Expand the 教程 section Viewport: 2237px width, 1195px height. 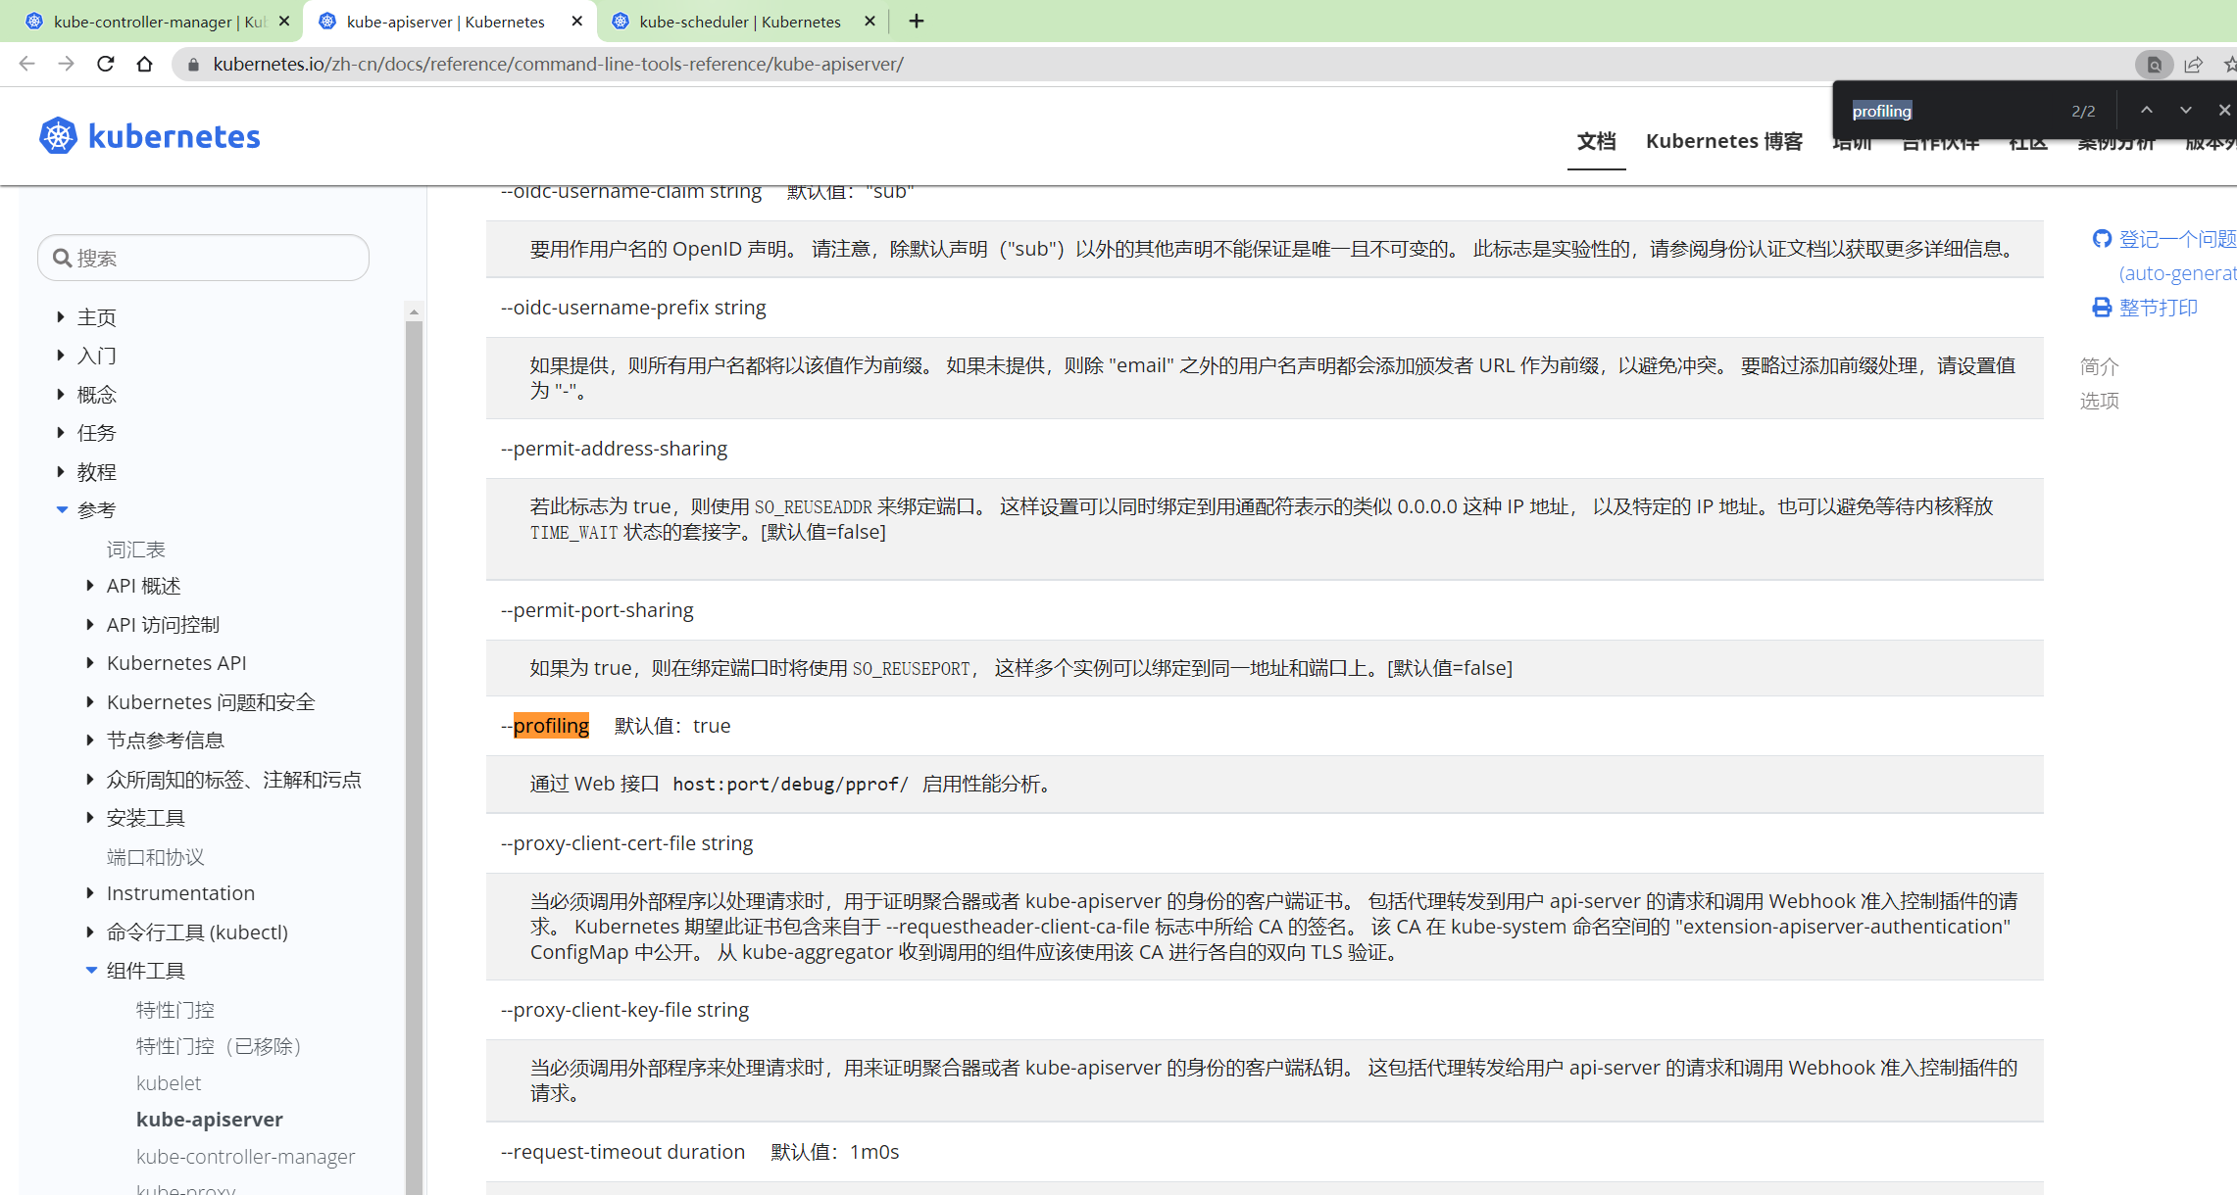pos(61,471)
